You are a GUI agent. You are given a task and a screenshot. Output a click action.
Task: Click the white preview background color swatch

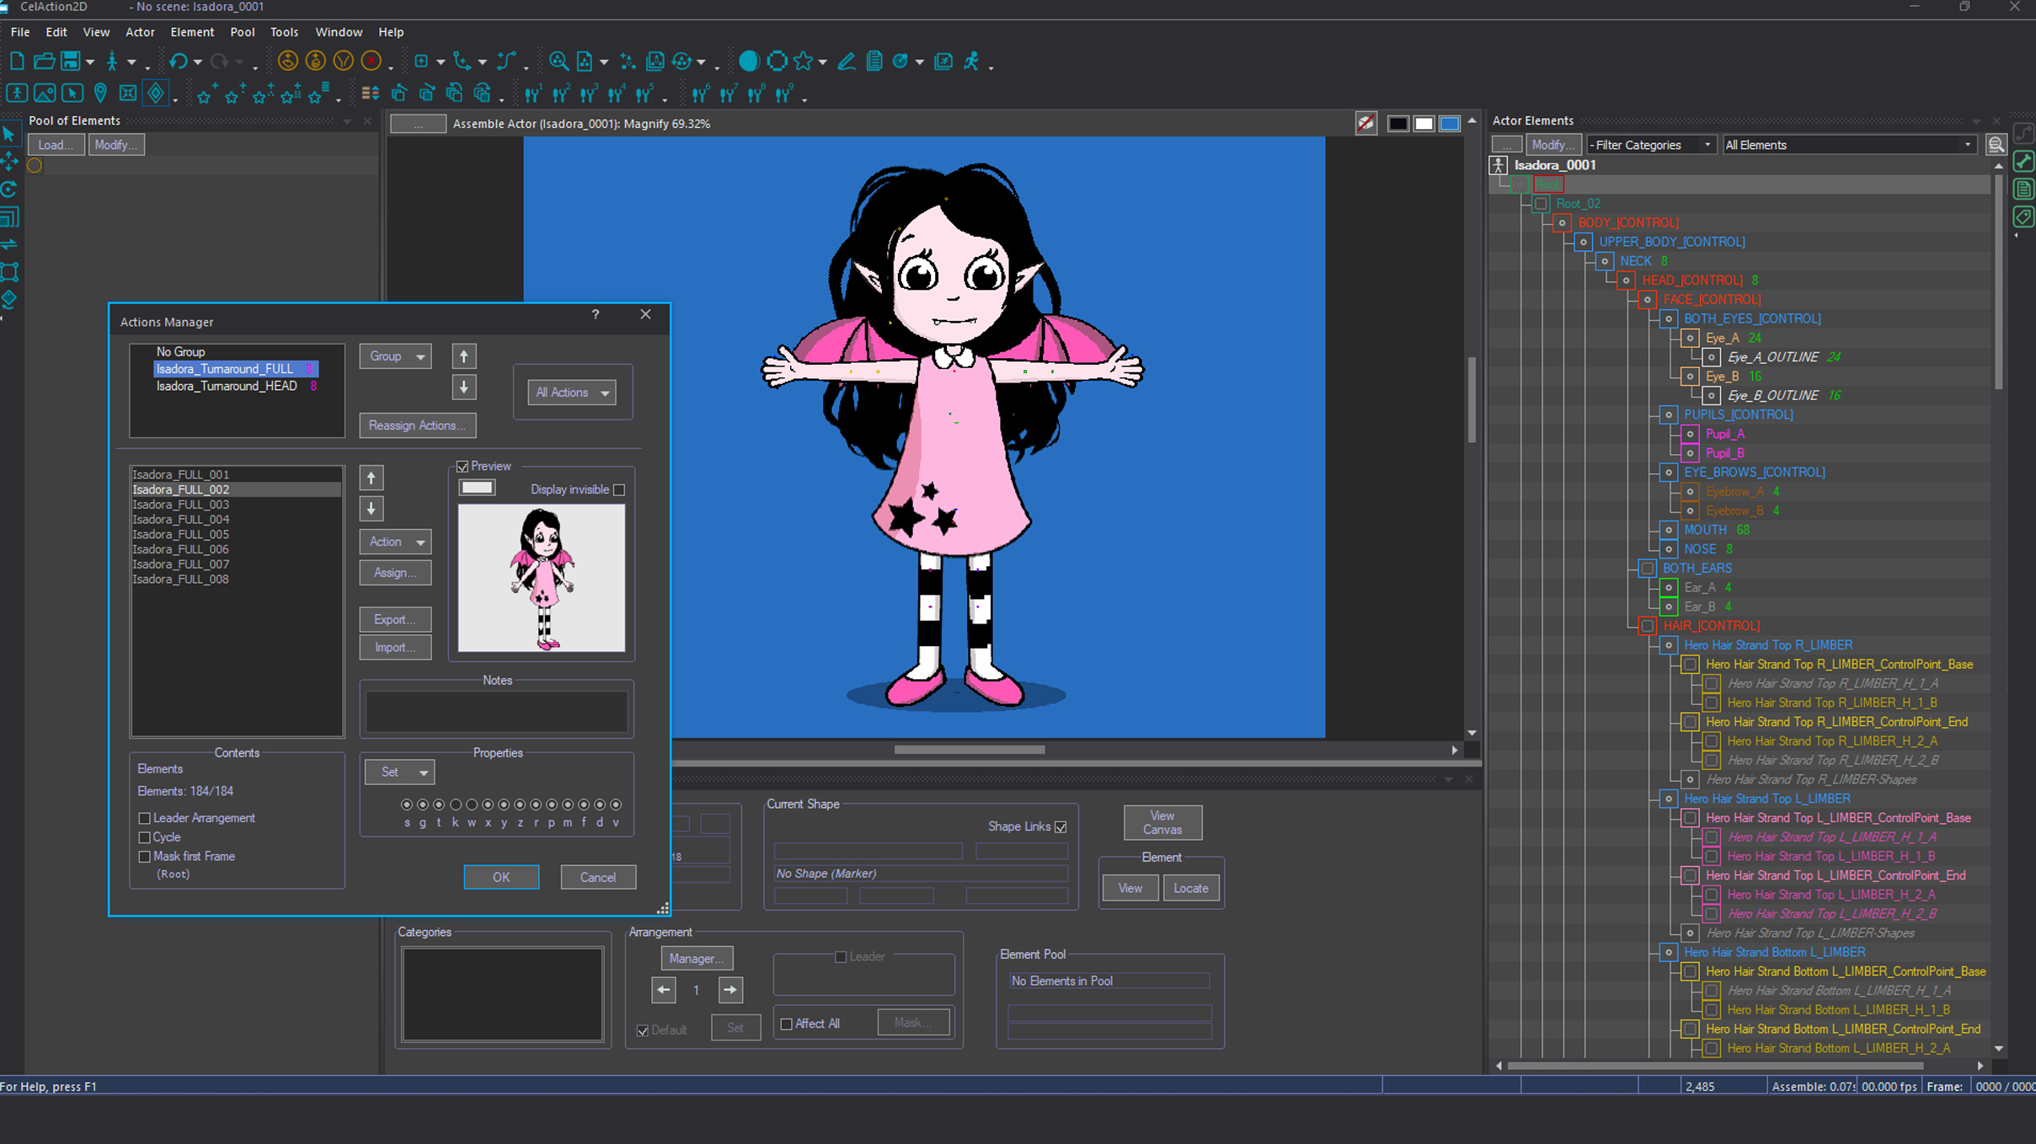pos(477,488)
